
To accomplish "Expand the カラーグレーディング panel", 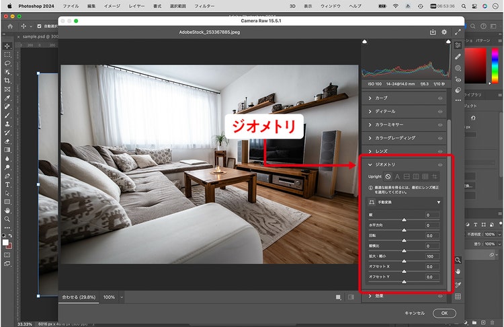I will (370, 138).
